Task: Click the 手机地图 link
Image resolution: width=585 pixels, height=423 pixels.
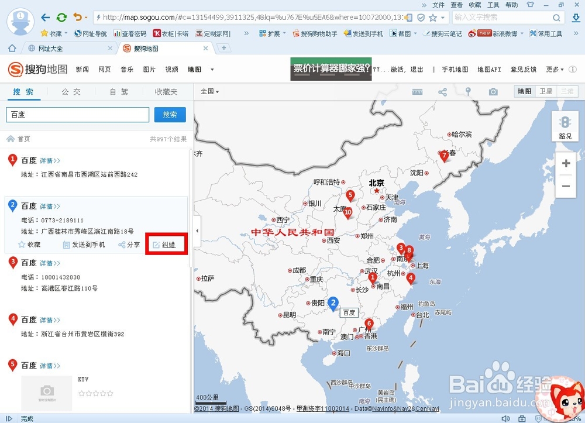Action: 455,70
